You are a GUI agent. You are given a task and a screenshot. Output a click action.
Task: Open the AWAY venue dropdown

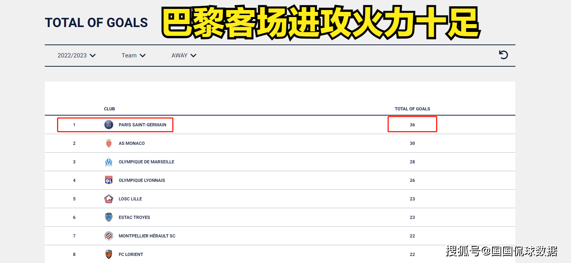click(184, 56)
